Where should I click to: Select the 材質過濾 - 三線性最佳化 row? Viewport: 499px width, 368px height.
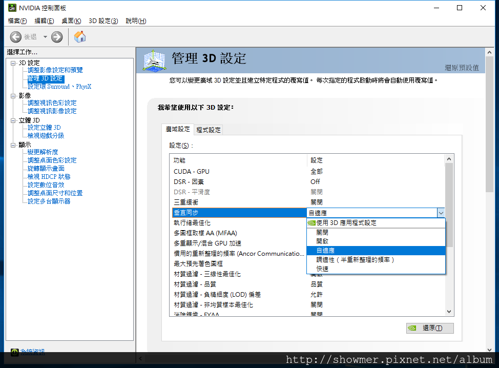239,274
